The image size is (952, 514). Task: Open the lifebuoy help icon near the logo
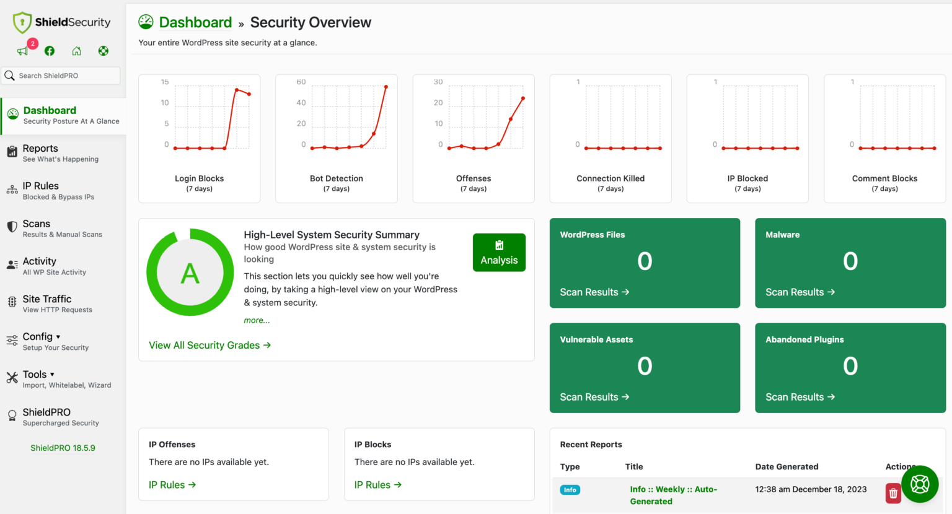[103, 50]
